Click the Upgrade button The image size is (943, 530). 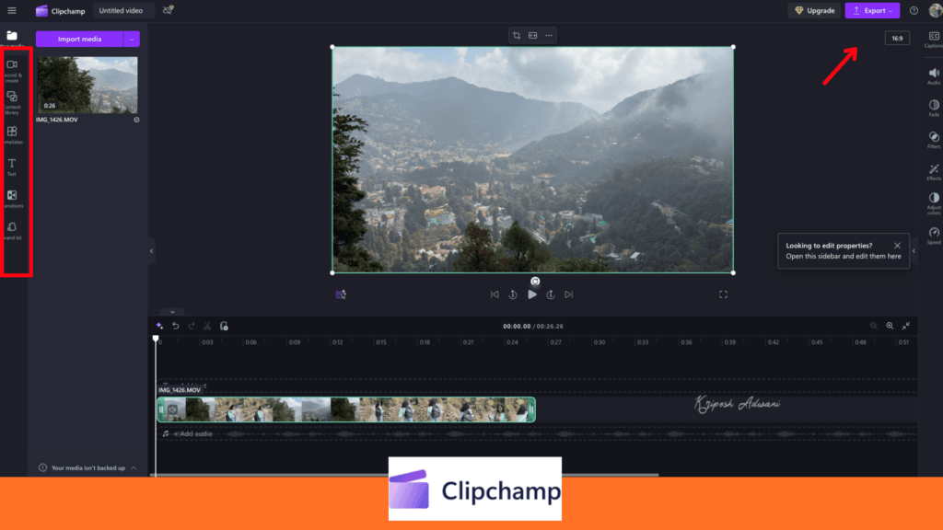tap(814, 10)
